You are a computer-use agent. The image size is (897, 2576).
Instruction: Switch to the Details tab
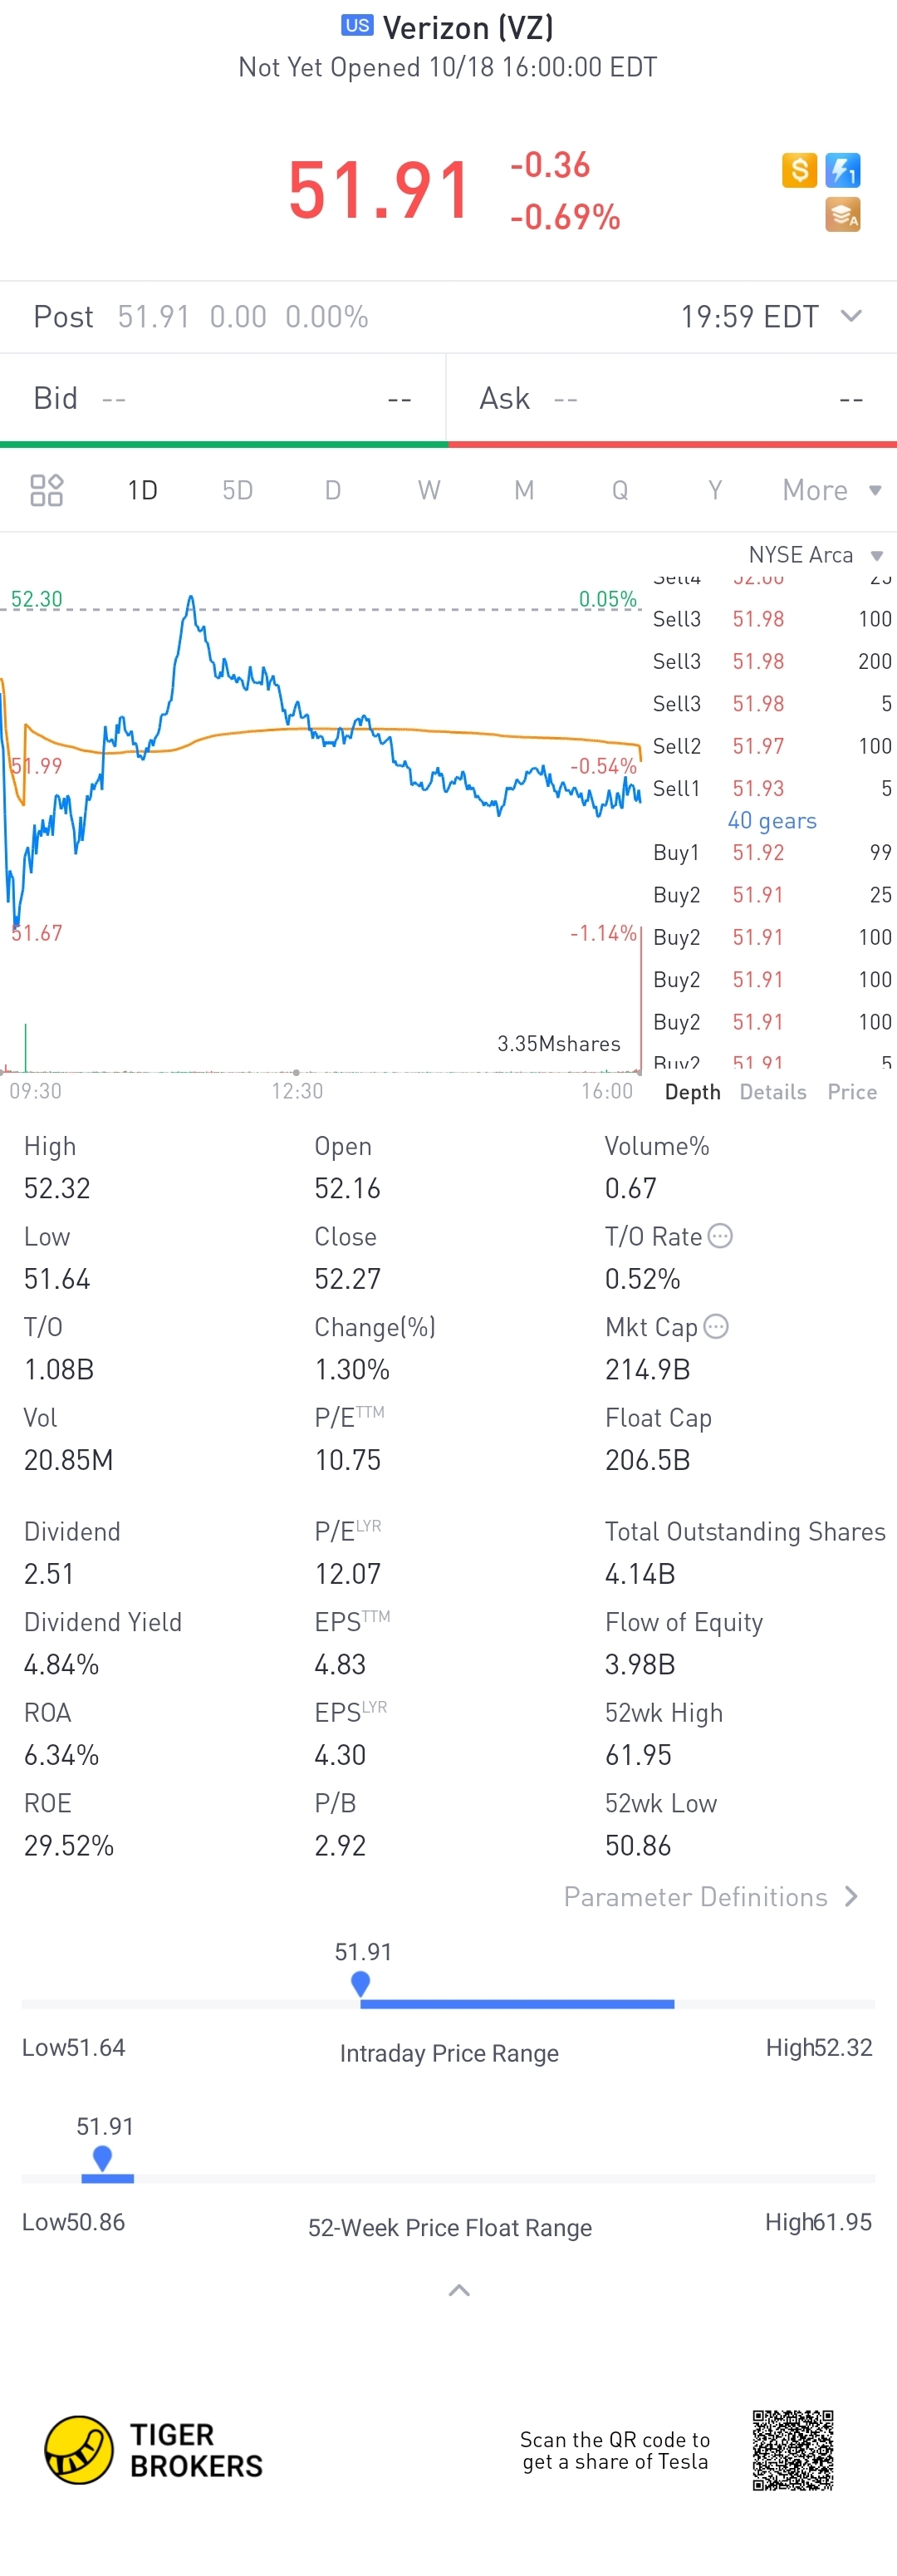tap(773, 1092)
